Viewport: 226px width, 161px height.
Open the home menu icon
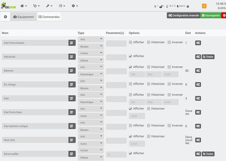(24, 6)
